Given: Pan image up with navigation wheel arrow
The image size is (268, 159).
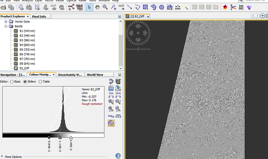Looking at the screenshot, I should [138, 26].
